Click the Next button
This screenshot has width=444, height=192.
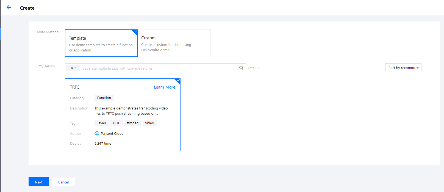pos(39,182)
